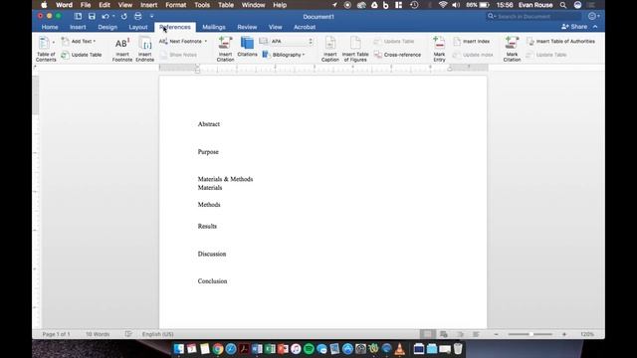Click the zoom slider handle
Image resolution: width=637 pixels, height=358 pixels.
pos(531,334)
